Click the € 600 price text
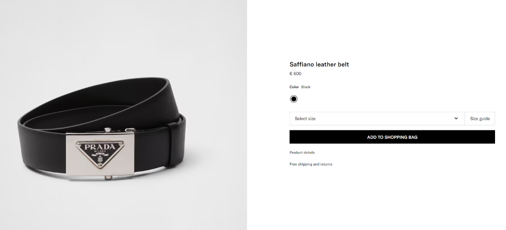This screenshot has width=506, height=230. point(295,73)
